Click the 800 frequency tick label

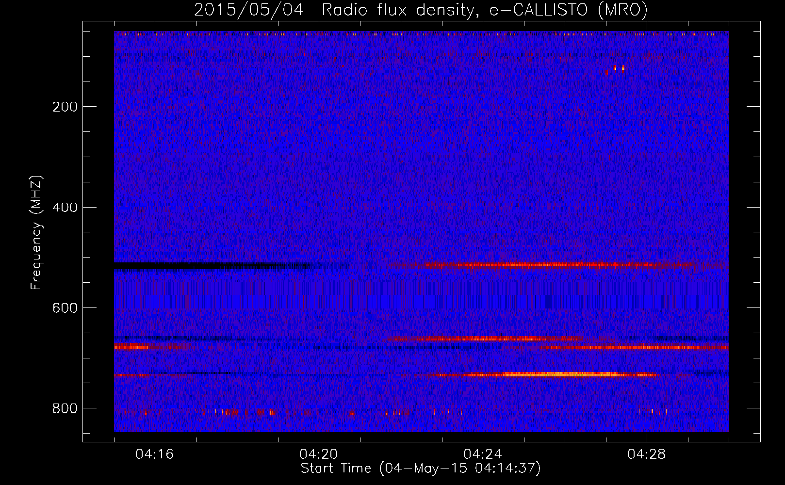point(65,409)
